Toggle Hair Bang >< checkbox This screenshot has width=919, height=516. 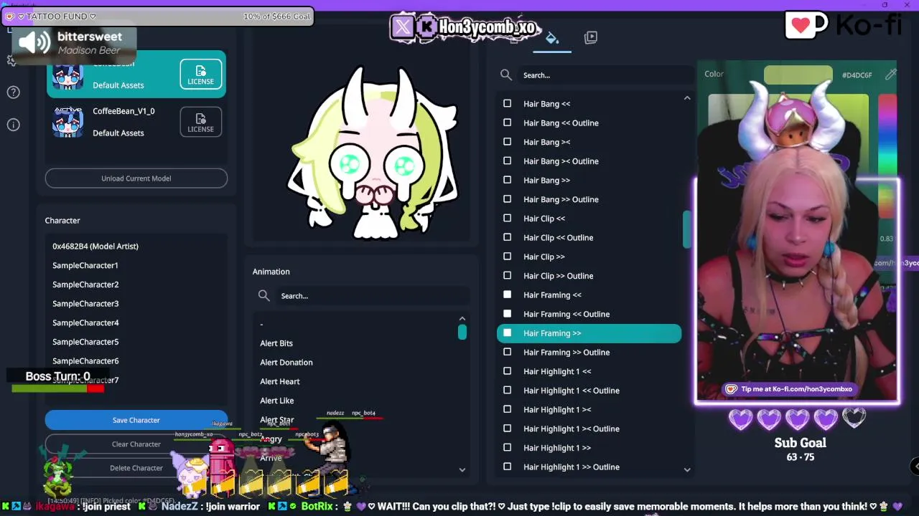coord(508,142)
